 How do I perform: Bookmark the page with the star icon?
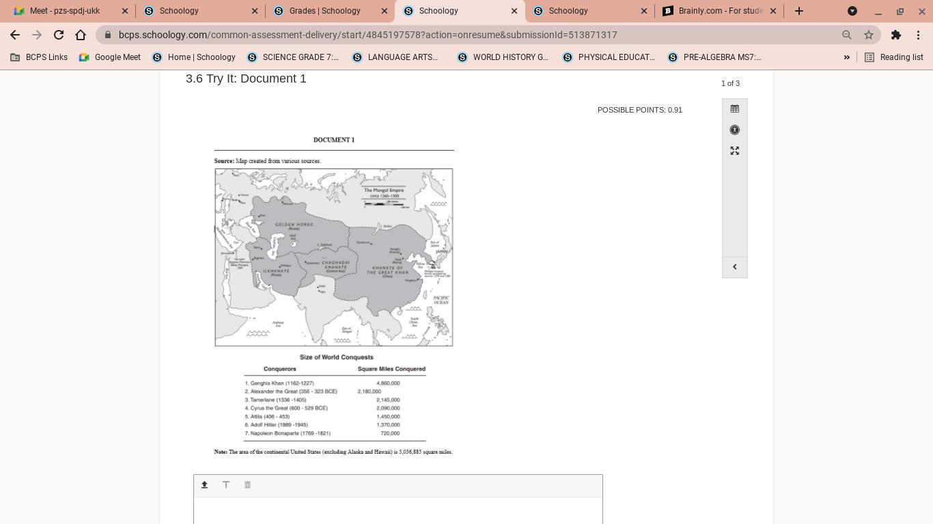pos(869,35)
